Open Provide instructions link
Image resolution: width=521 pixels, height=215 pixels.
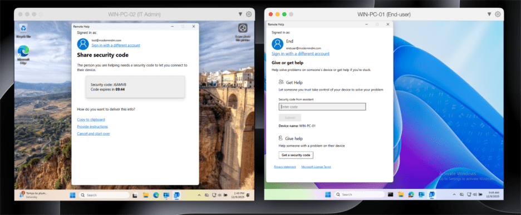pyautogui.click(x=92, y=127)
